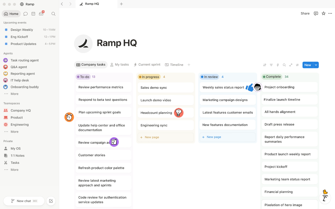
Task: Switch to Current sprint view tab
Action: pos(147,65)
